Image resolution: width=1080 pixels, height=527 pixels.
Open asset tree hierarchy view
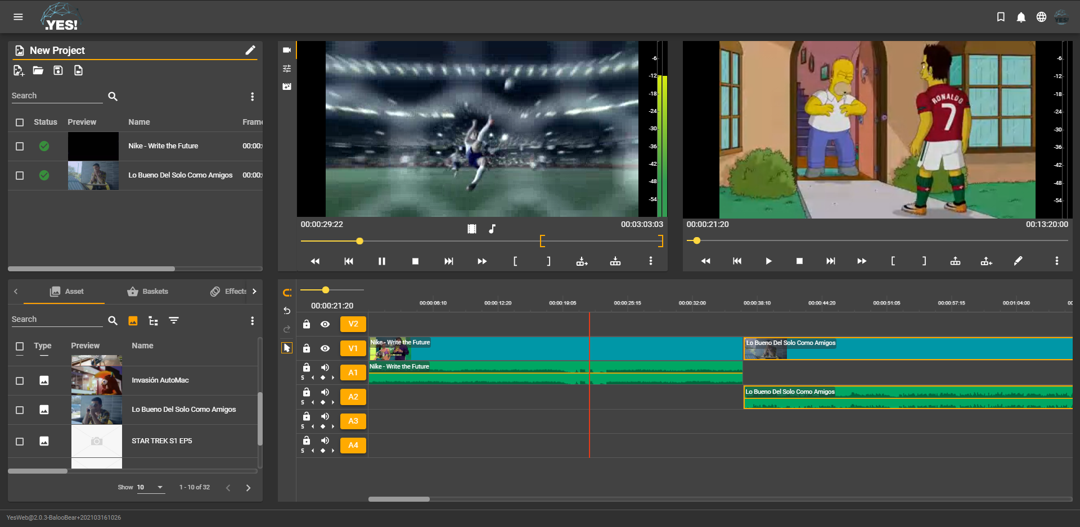[153, 321]
